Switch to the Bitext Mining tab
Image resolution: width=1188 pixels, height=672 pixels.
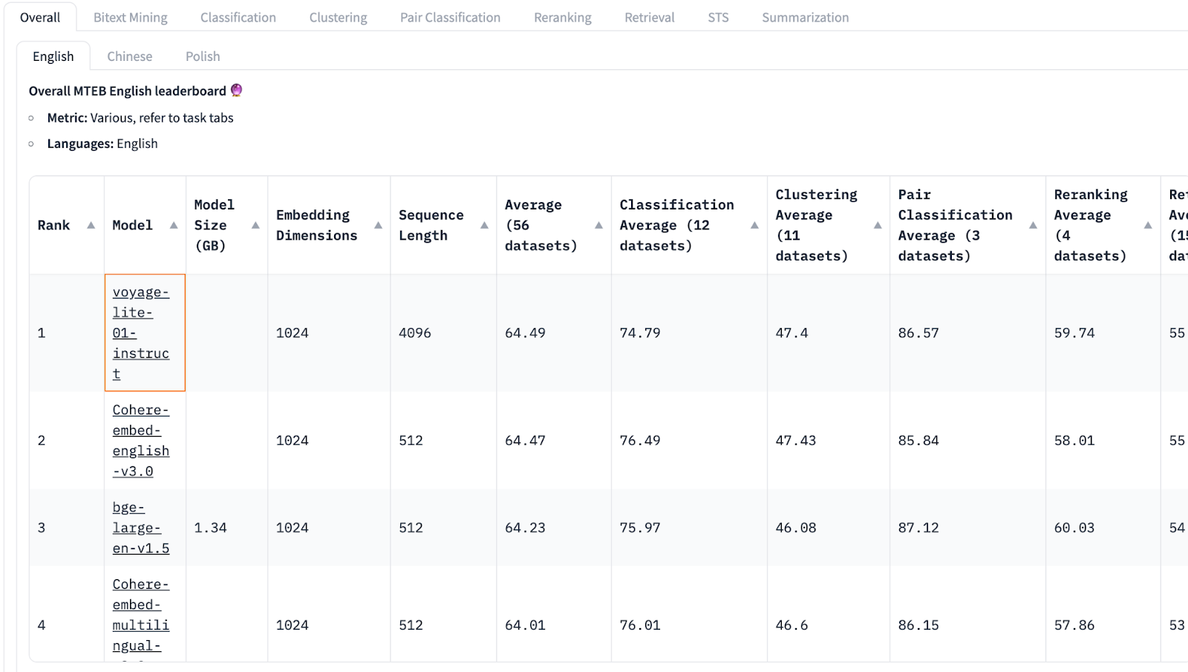point(131,17)
